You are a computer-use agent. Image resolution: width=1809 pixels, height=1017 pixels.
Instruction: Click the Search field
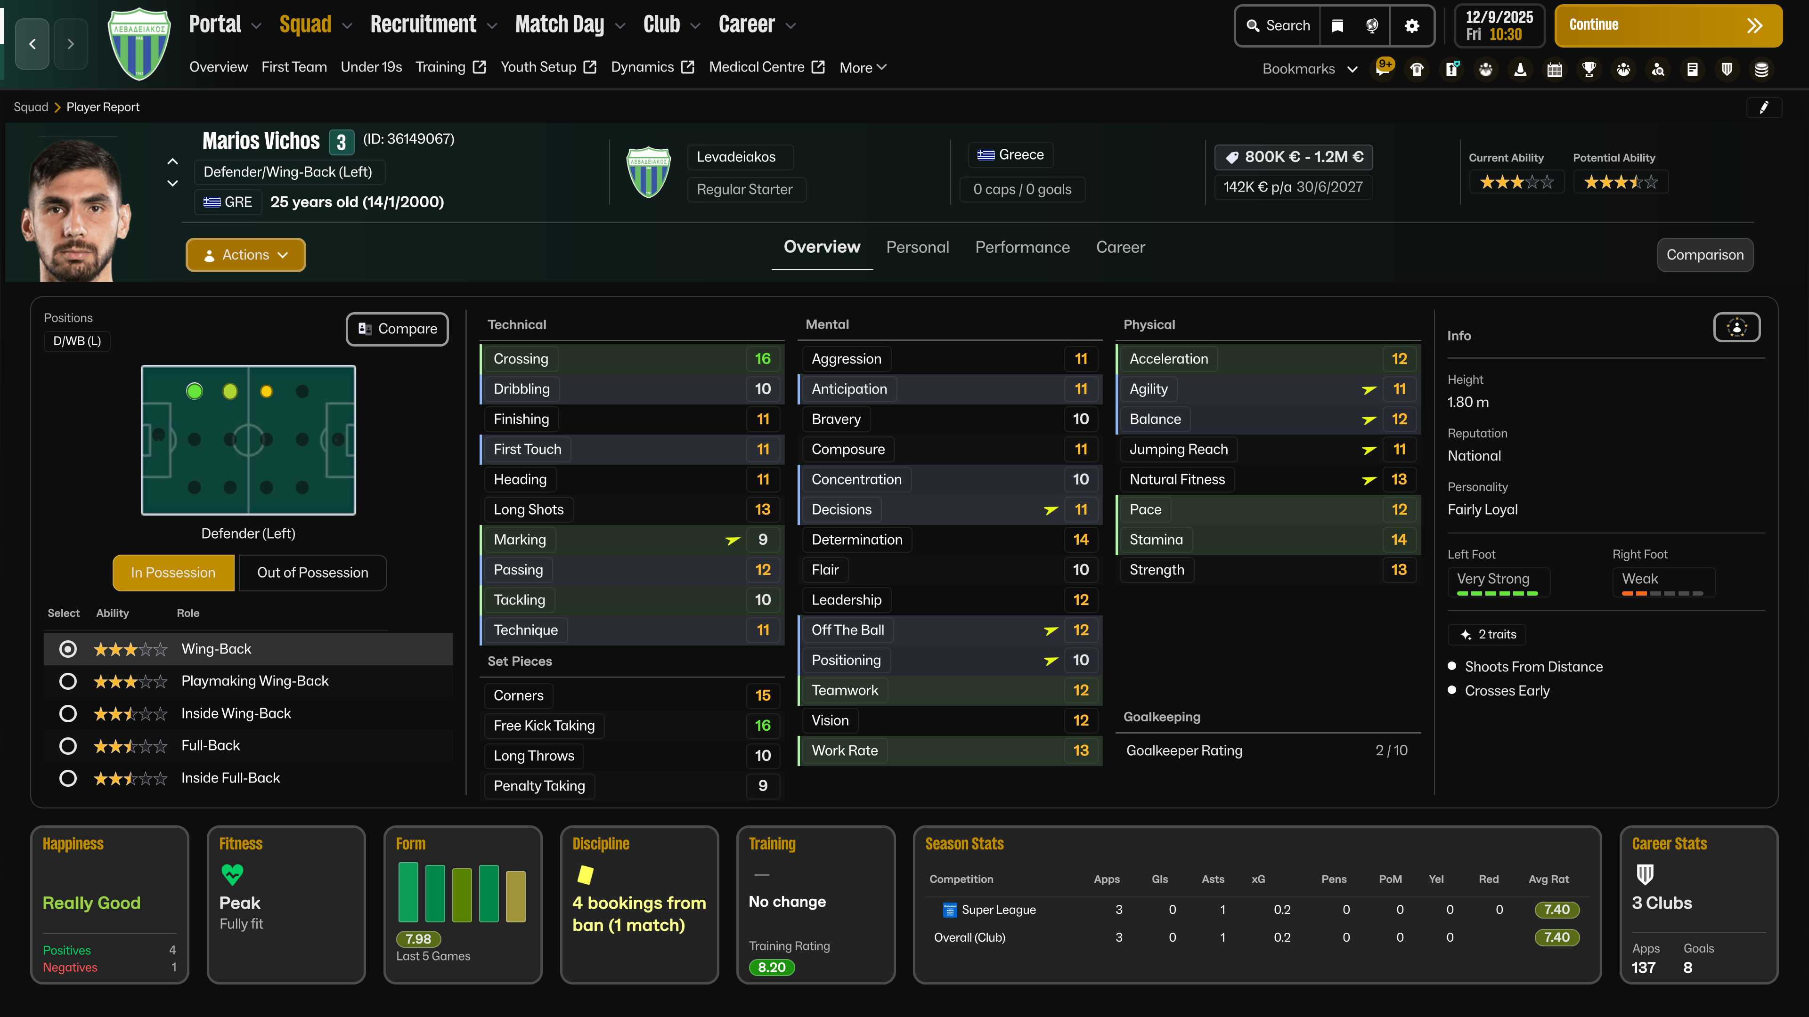click(1278, 26)
